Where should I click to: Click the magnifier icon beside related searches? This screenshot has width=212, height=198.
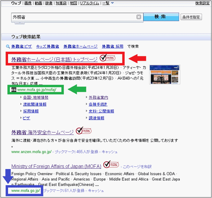[8, 46]
